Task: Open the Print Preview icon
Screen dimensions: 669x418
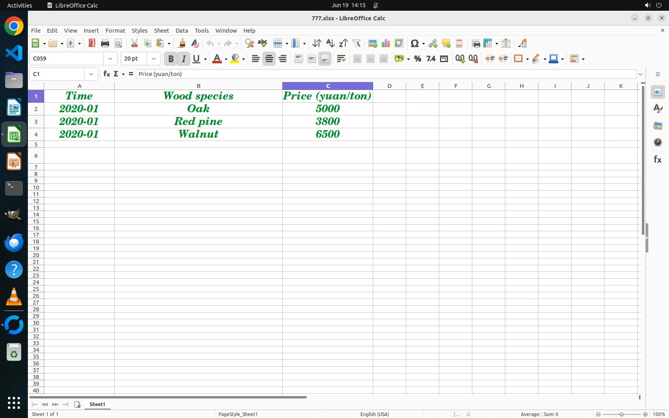Action: [118, 43]
